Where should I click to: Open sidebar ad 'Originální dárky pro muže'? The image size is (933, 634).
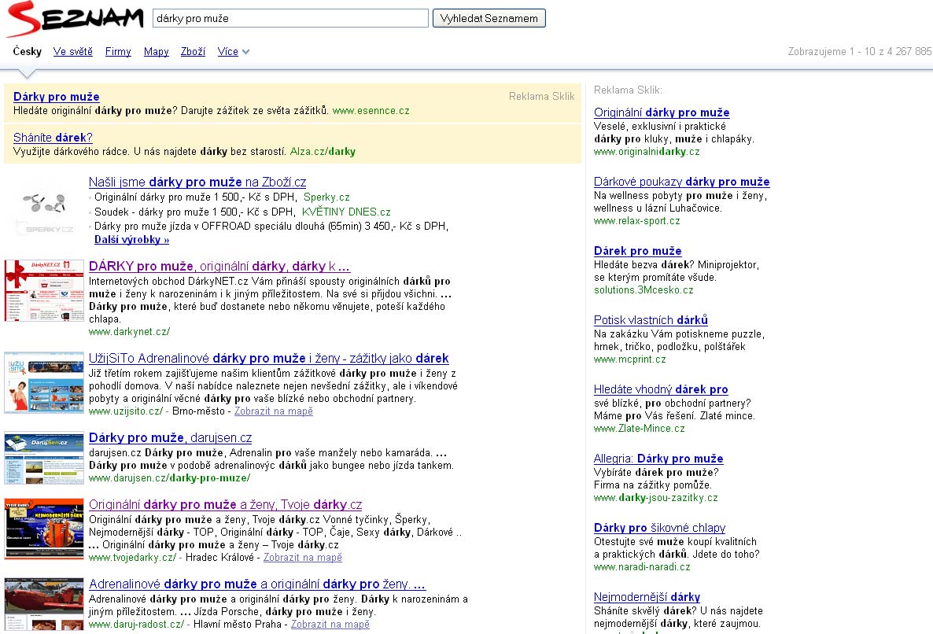[661, 112]
